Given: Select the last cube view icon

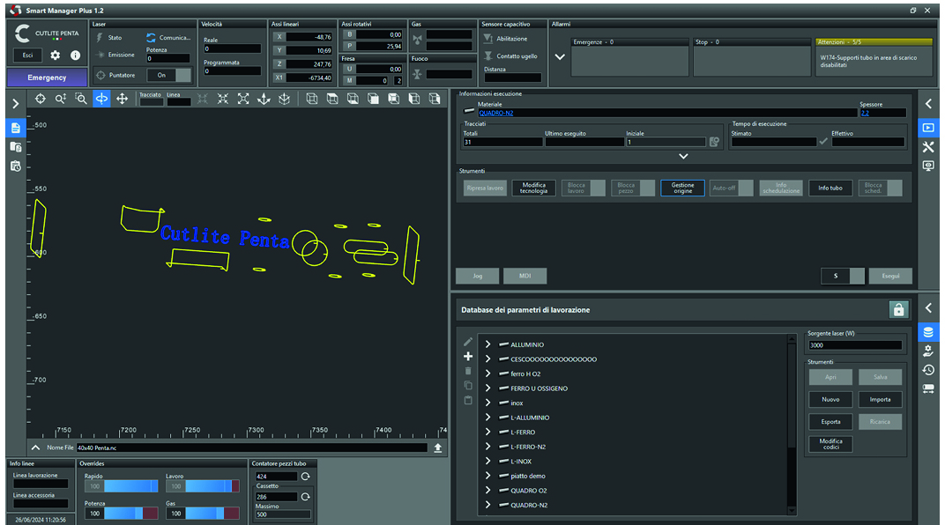Looking at the screenshot, I should coord(435,99).
